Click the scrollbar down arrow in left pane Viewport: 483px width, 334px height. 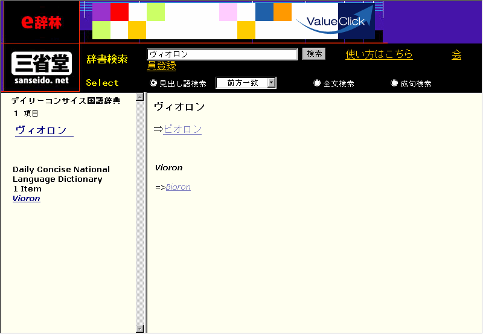tap(140, 329)
